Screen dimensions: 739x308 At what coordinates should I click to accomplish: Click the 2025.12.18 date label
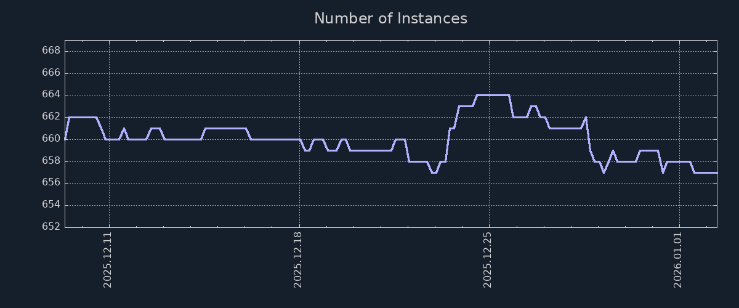point(298,259)
